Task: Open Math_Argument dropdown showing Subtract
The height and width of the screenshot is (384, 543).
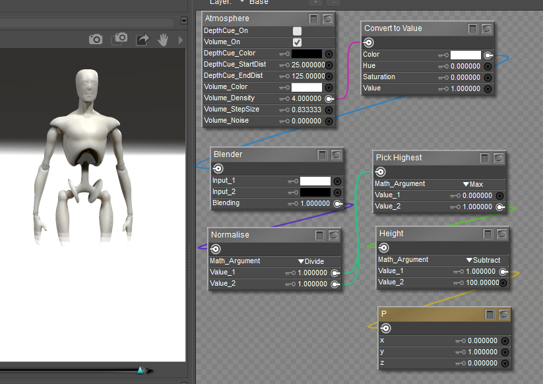Action: click(x=483, y=260)
